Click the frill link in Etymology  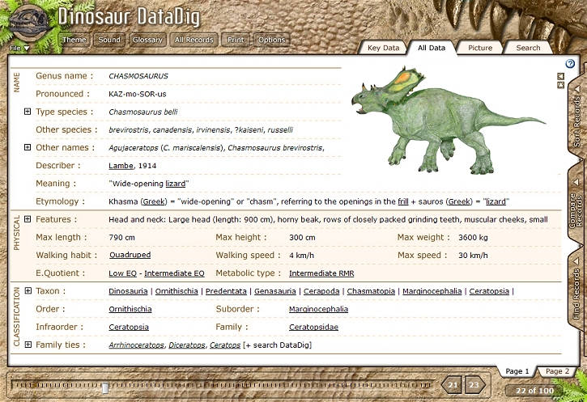(403, 201)
